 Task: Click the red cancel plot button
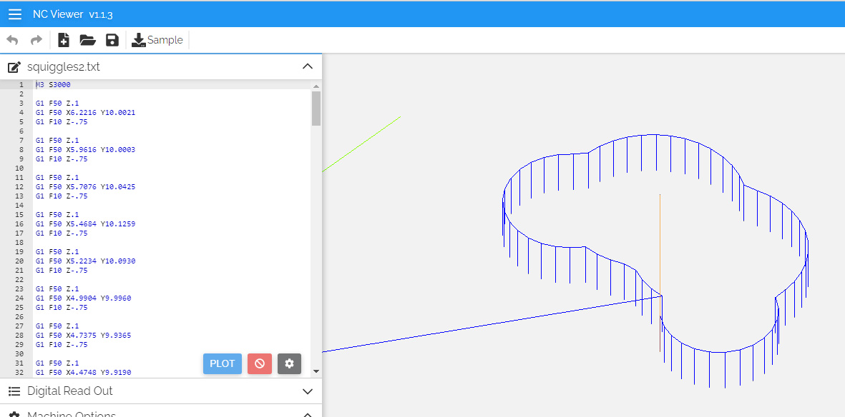(260, 363)
